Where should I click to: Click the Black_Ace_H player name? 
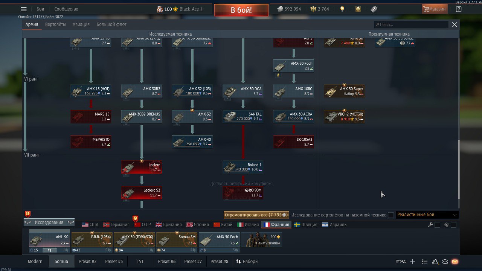(x=192, y=9)
